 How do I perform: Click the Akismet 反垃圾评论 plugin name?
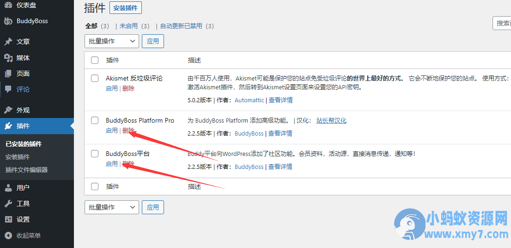tap(134, 78)
